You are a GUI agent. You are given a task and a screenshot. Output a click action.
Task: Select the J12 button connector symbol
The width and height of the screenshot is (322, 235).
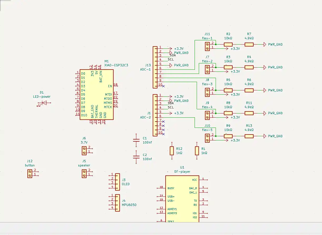30,173
